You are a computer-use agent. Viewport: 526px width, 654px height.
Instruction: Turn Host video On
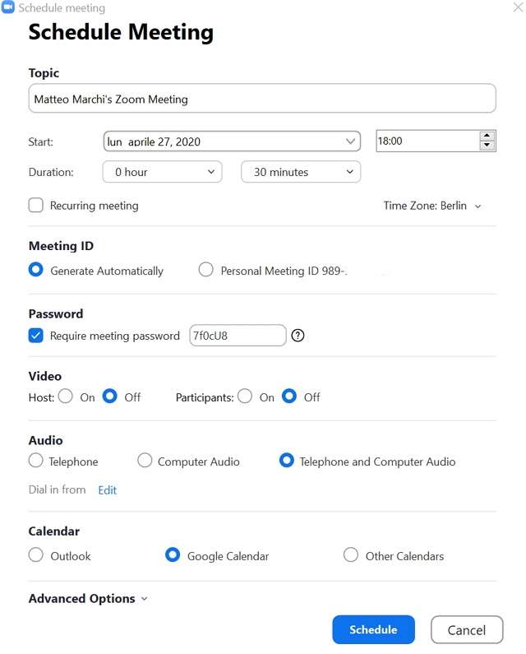coord(66,397)
